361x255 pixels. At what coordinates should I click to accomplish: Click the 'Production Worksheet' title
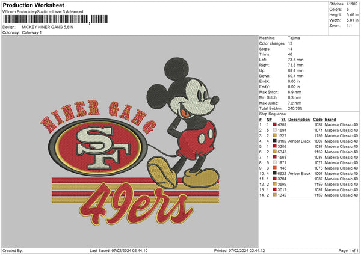point(33,5)
